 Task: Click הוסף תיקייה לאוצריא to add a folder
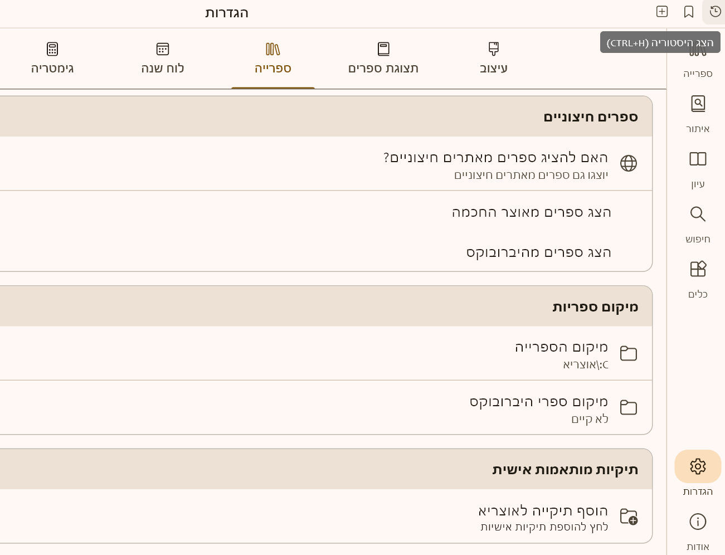point(543,517)
